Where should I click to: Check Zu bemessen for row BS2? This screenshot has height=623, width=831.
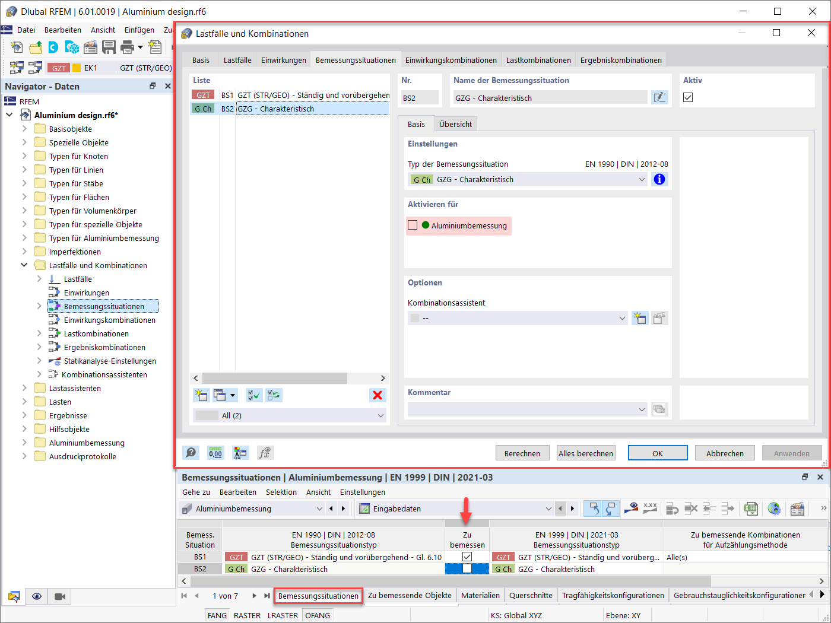point(467,568)
